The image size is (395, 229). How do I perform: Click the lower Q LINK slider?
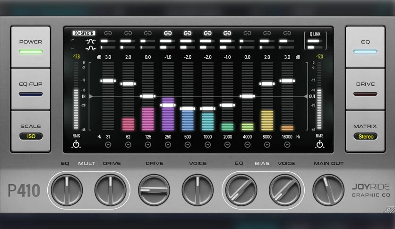315,47
